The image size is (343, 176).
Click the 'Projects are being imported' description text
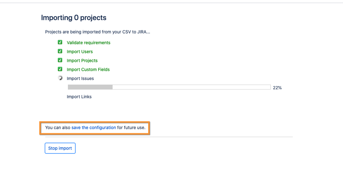[x=98, y=32]
